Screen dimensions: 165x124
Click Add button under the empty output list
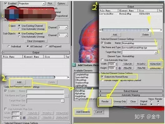[x=20, y=82]
